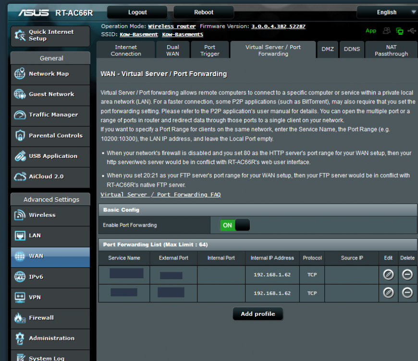
Task: Click the Add profile button
Action: tap(258, 314)
